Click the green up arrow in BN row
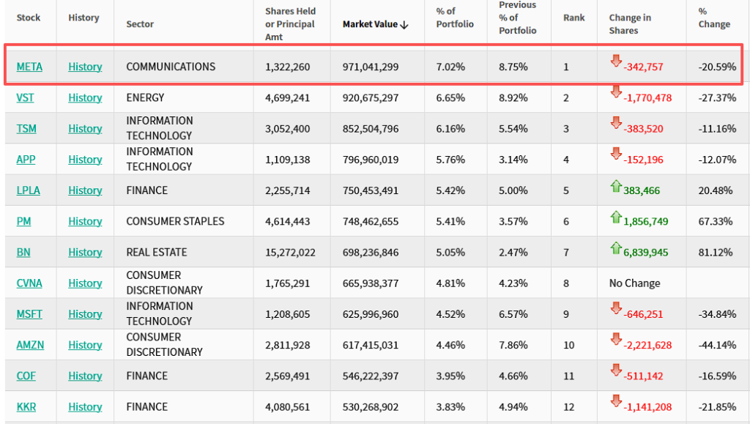The image size is (750, 424). [615, 248]
